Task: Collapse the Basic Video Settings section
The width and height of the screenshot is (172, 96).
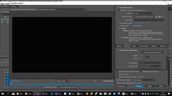Action: click(x=118, y=50)
